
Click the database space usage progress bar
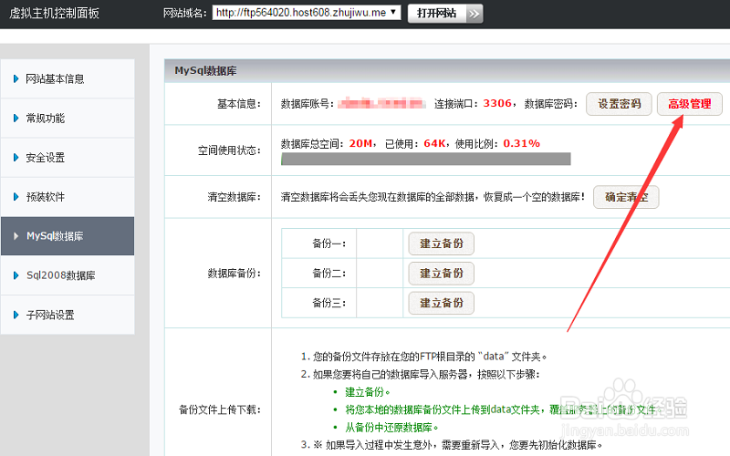tap(426, 159)
